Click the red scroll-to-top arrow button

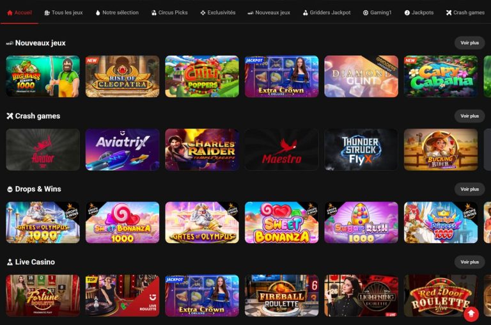(471, 313)
